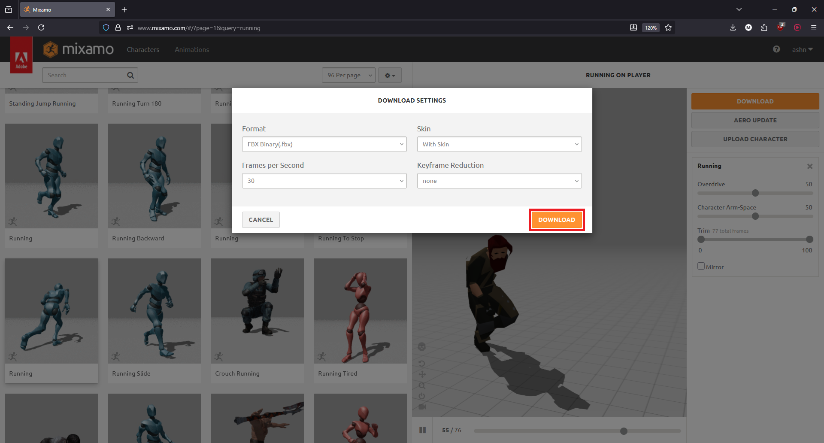The height and width of the screenshot is (443, 824).
Task: Select the pan move icon in viewport
Action: [x=422, y=374]
